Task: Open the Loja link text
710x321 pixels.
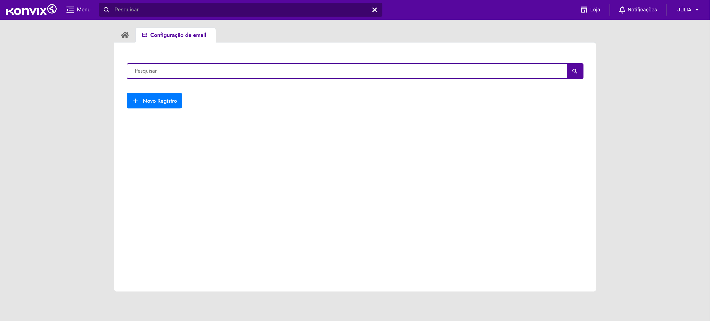Action: 595,10
